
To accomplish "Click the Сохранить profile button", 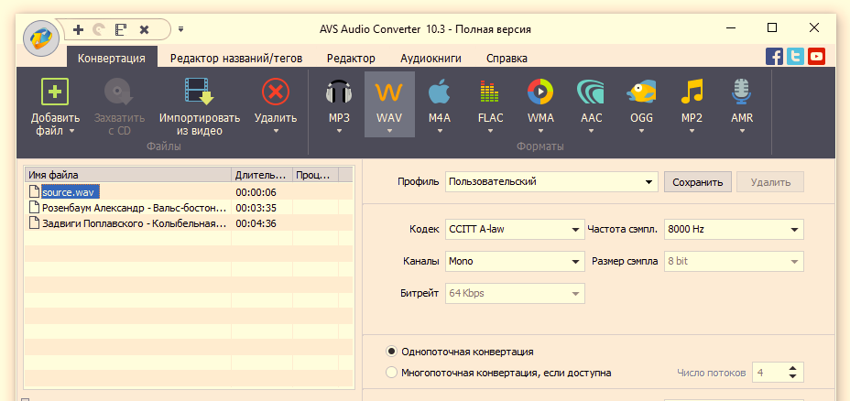I will pos(698,182).
